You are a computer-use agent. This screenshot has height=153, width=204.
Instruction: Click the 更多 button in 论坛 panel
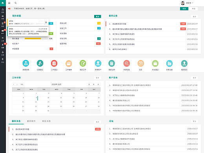(194, 121)
